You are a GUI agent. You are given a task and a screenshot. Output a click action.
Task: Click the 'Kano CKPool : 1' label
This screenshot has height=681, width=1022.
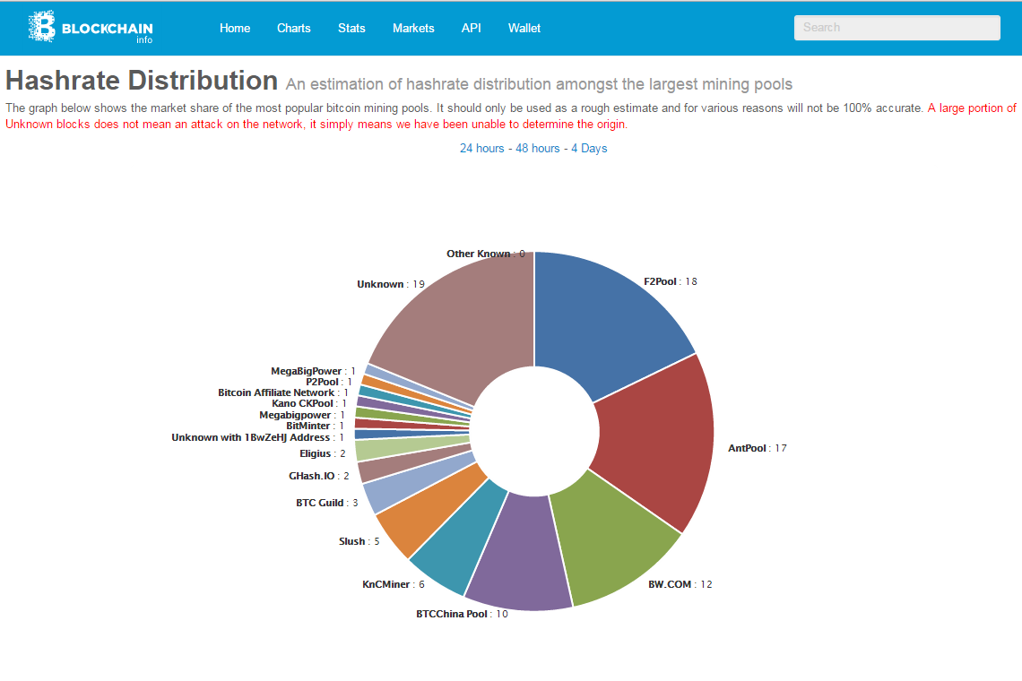[309, 403]
